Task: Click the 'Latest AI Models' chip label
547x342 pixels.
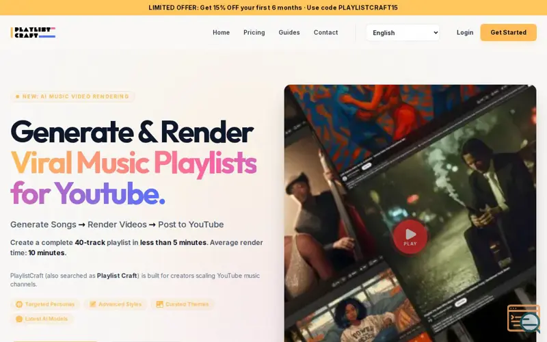Action: (46, 319)
